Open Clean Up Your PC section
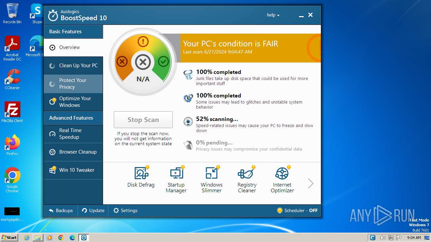 pos(73,66)
